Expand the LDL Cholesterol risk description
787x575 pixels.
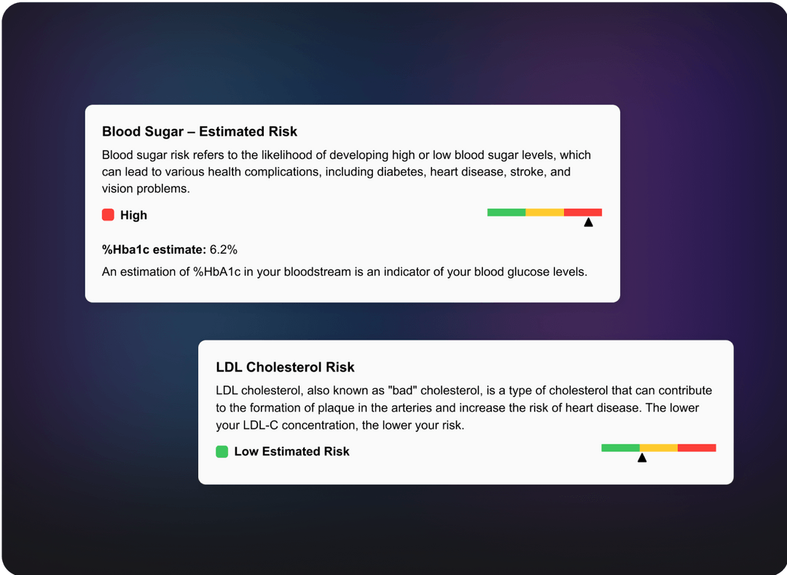pyautogui.click(x=463, y=407)
